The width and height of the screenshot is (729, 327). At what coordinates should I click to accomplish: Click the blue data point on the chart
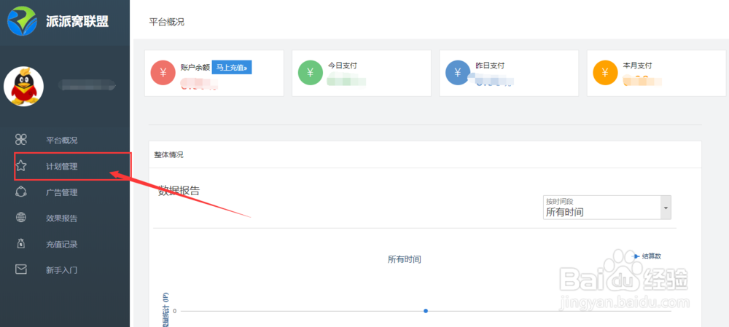(x=426, y=311)
